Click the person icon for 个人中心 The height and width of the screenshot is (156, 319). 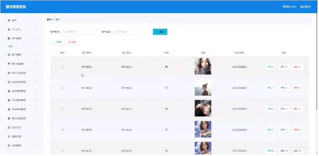[9, 29]
